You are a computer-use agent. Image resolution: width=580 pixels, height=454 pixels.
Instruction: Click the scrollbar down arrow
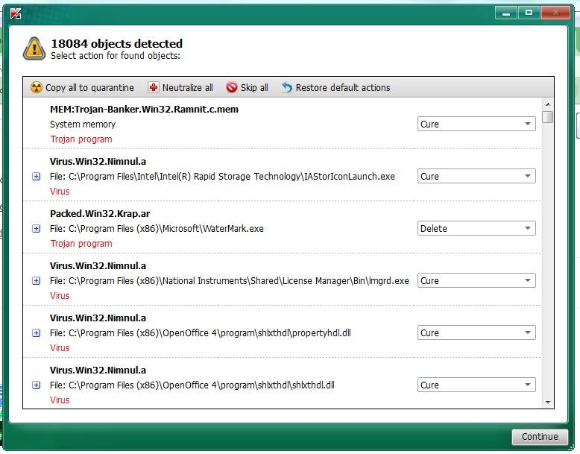548,403
